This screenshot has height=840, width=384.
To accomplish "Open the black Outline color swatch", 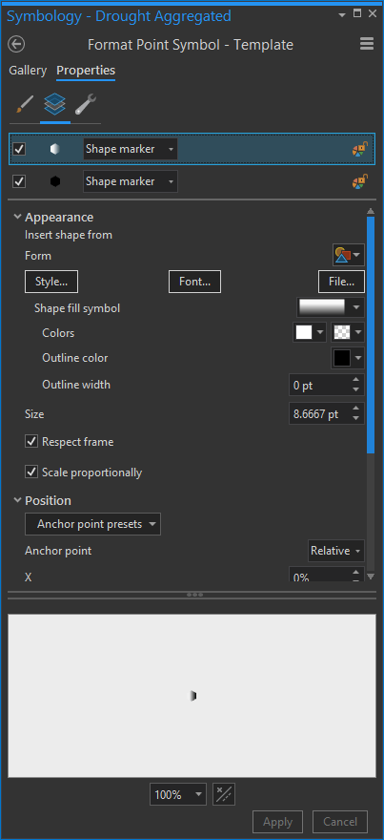I will (x=348, y=358).
